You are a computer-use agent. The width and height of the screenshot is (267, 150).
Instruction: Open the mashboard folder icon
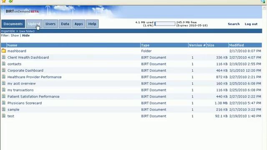click(x=4, y=51)
